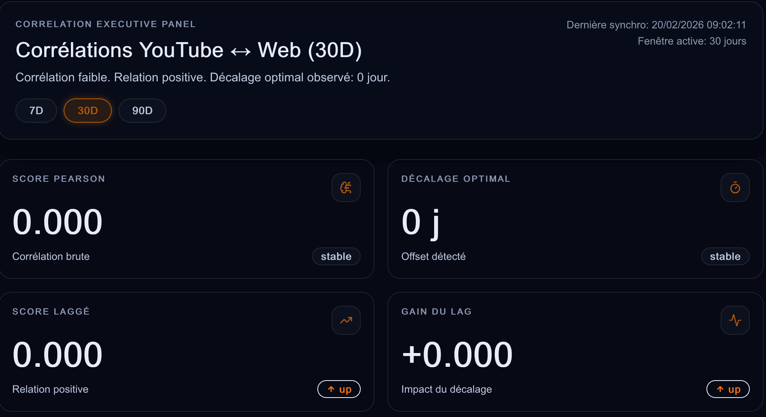Click the trending-up icon in Score Laggé card
Image resolution: width=766 pixels, height=417 pixels.
click(346, 320)
